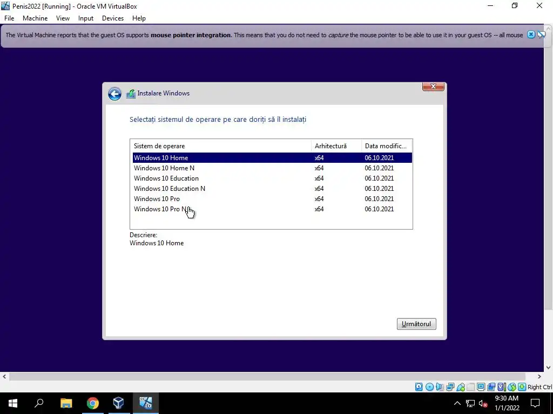This screenshot has height=414, width=553.
Task: Select Windows 10 Home row
Action: click(272, 158)
